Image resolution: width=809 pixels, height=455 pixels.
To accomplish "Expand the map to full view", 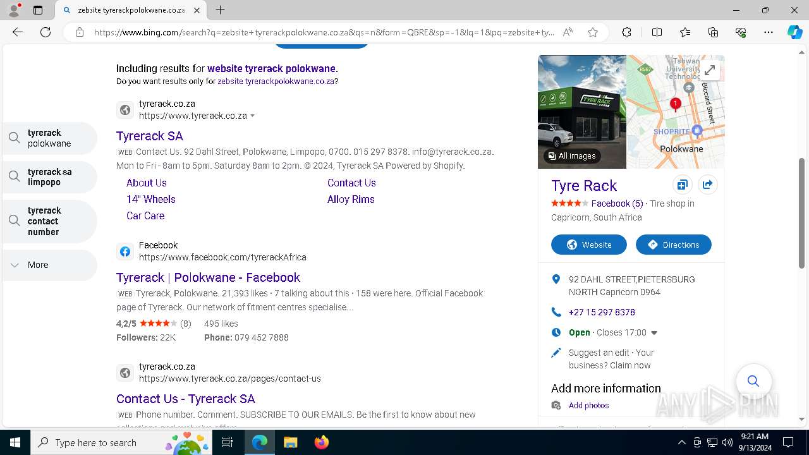I will tap(710, 70).
